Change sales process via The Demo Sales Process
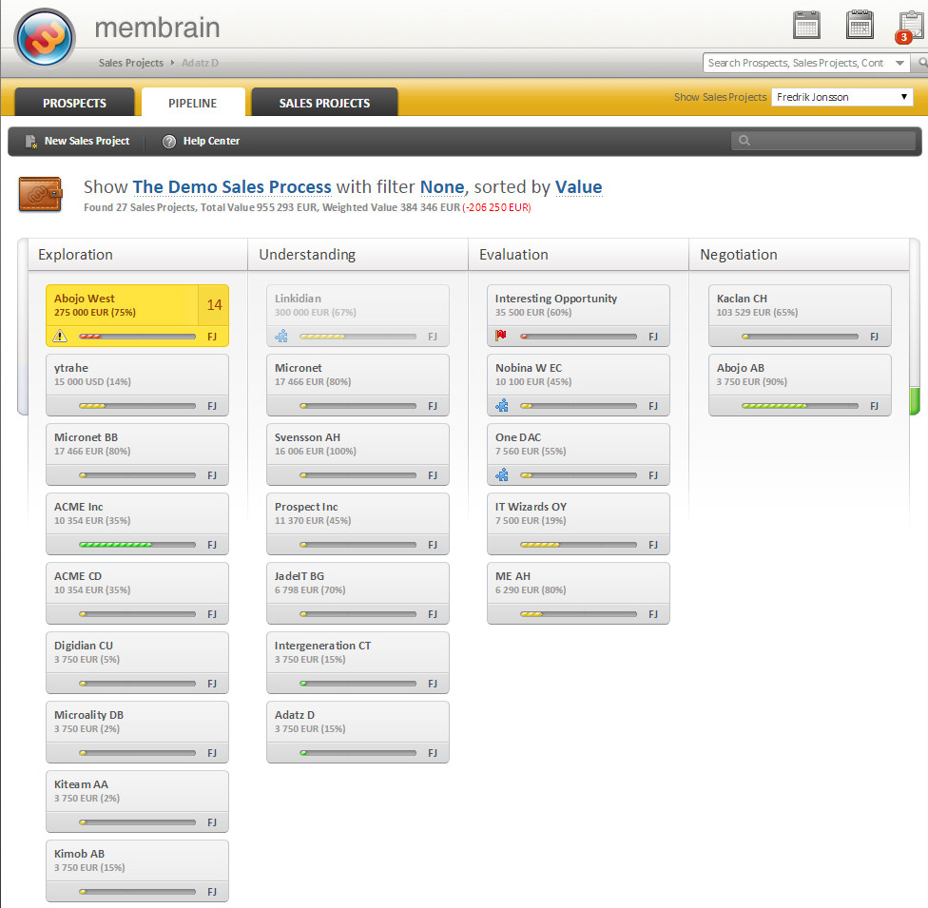 pyautogui.click(x=232, y=187)
